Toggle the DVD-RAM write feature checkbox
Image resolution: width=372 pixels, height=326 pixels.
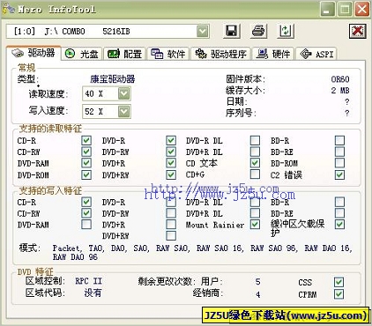(x=86, y=225)
